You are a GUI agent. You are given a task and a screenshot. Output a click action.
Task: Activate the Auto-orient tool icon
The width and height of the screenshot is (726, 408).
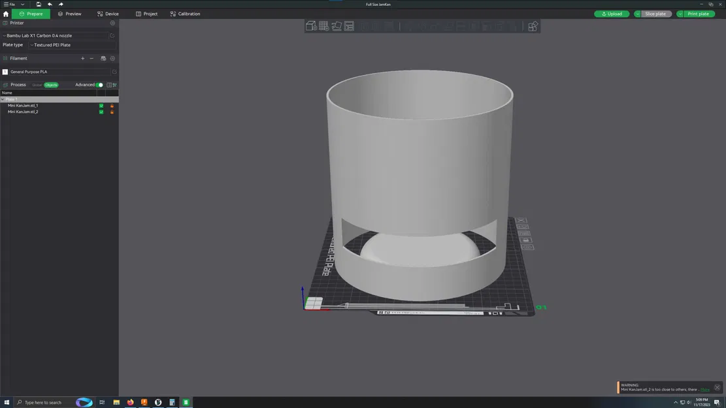[x=337, y=26]
